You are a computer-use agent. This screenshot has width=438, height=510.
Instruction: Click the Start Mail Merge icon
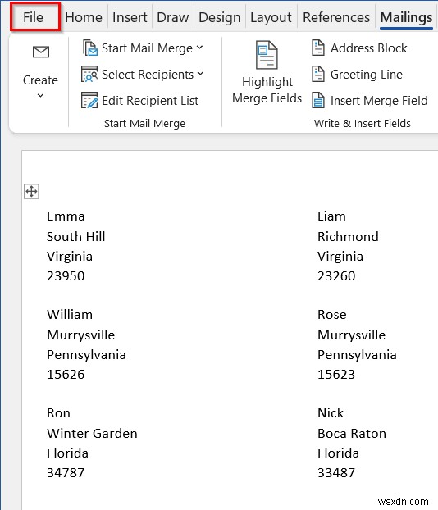[89, 48]
